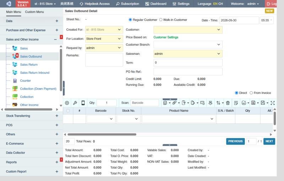The height and width of the screenshot is (181, 284).
Task: Open the Barcode column dropdown in row
Action: (101, 119)
